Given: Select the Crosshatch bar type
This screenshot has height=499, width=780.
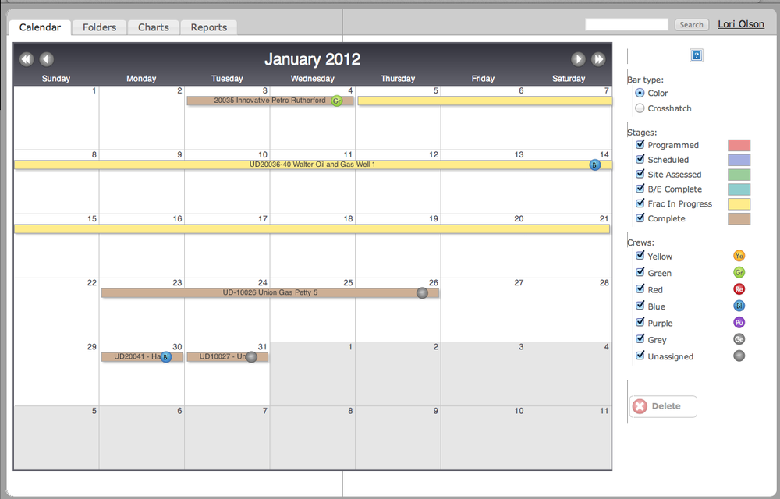Looking at the screenshot, I should coord(640,108).
